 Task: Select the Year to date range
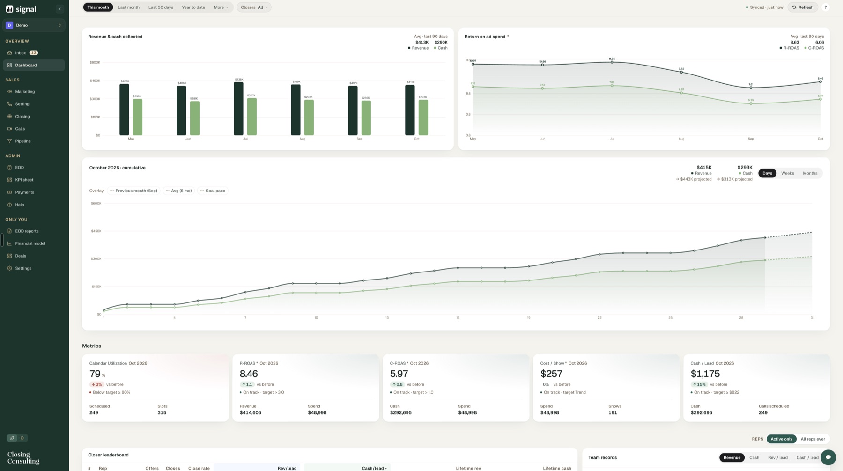[x=193, y=7]
